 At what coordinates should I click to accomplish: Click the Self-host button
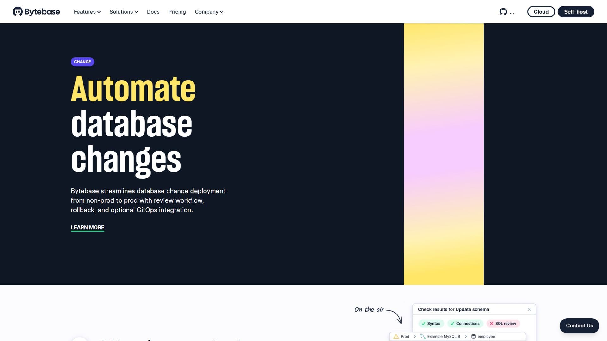[576, 12]
